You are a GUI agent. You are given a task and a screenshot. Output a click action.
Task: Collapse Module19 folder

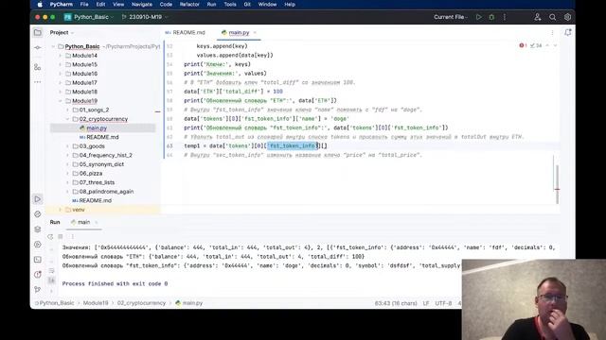[61, 101]
